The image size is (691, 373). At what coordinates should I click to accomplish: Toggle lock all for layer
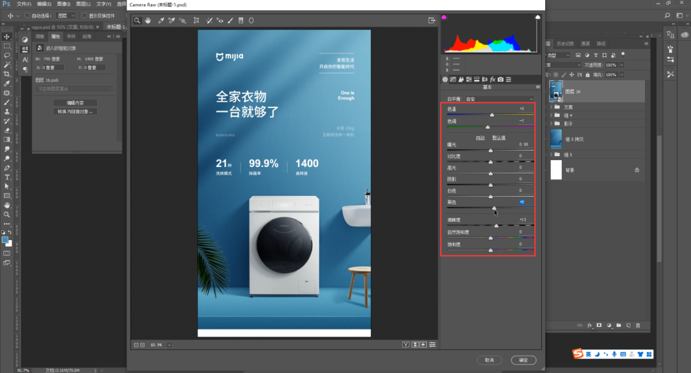(x=587, y=75)
